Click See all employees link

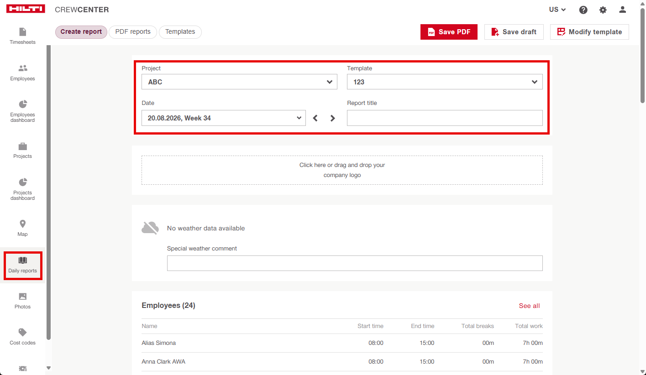(x=529, y=306)
